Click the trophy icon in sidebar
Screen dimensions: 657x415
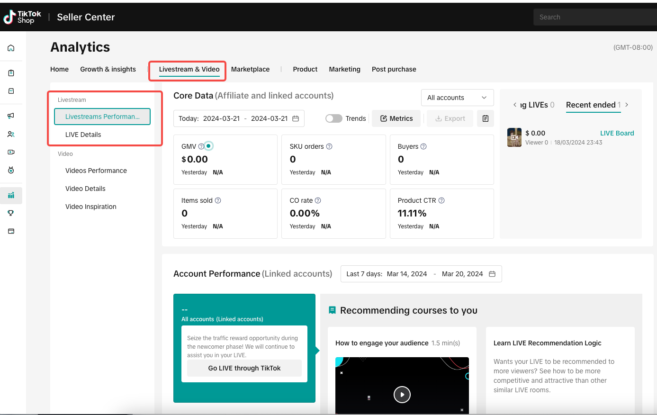11,213
